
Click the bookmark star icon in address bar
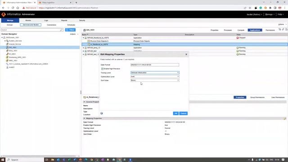[x=250, y=8]
